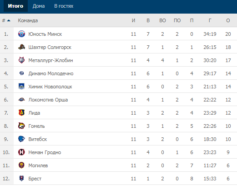This screenshot has width=237, height=189.
Task: Open the Неман Гродно team link
Action: (x=45, y=152)
